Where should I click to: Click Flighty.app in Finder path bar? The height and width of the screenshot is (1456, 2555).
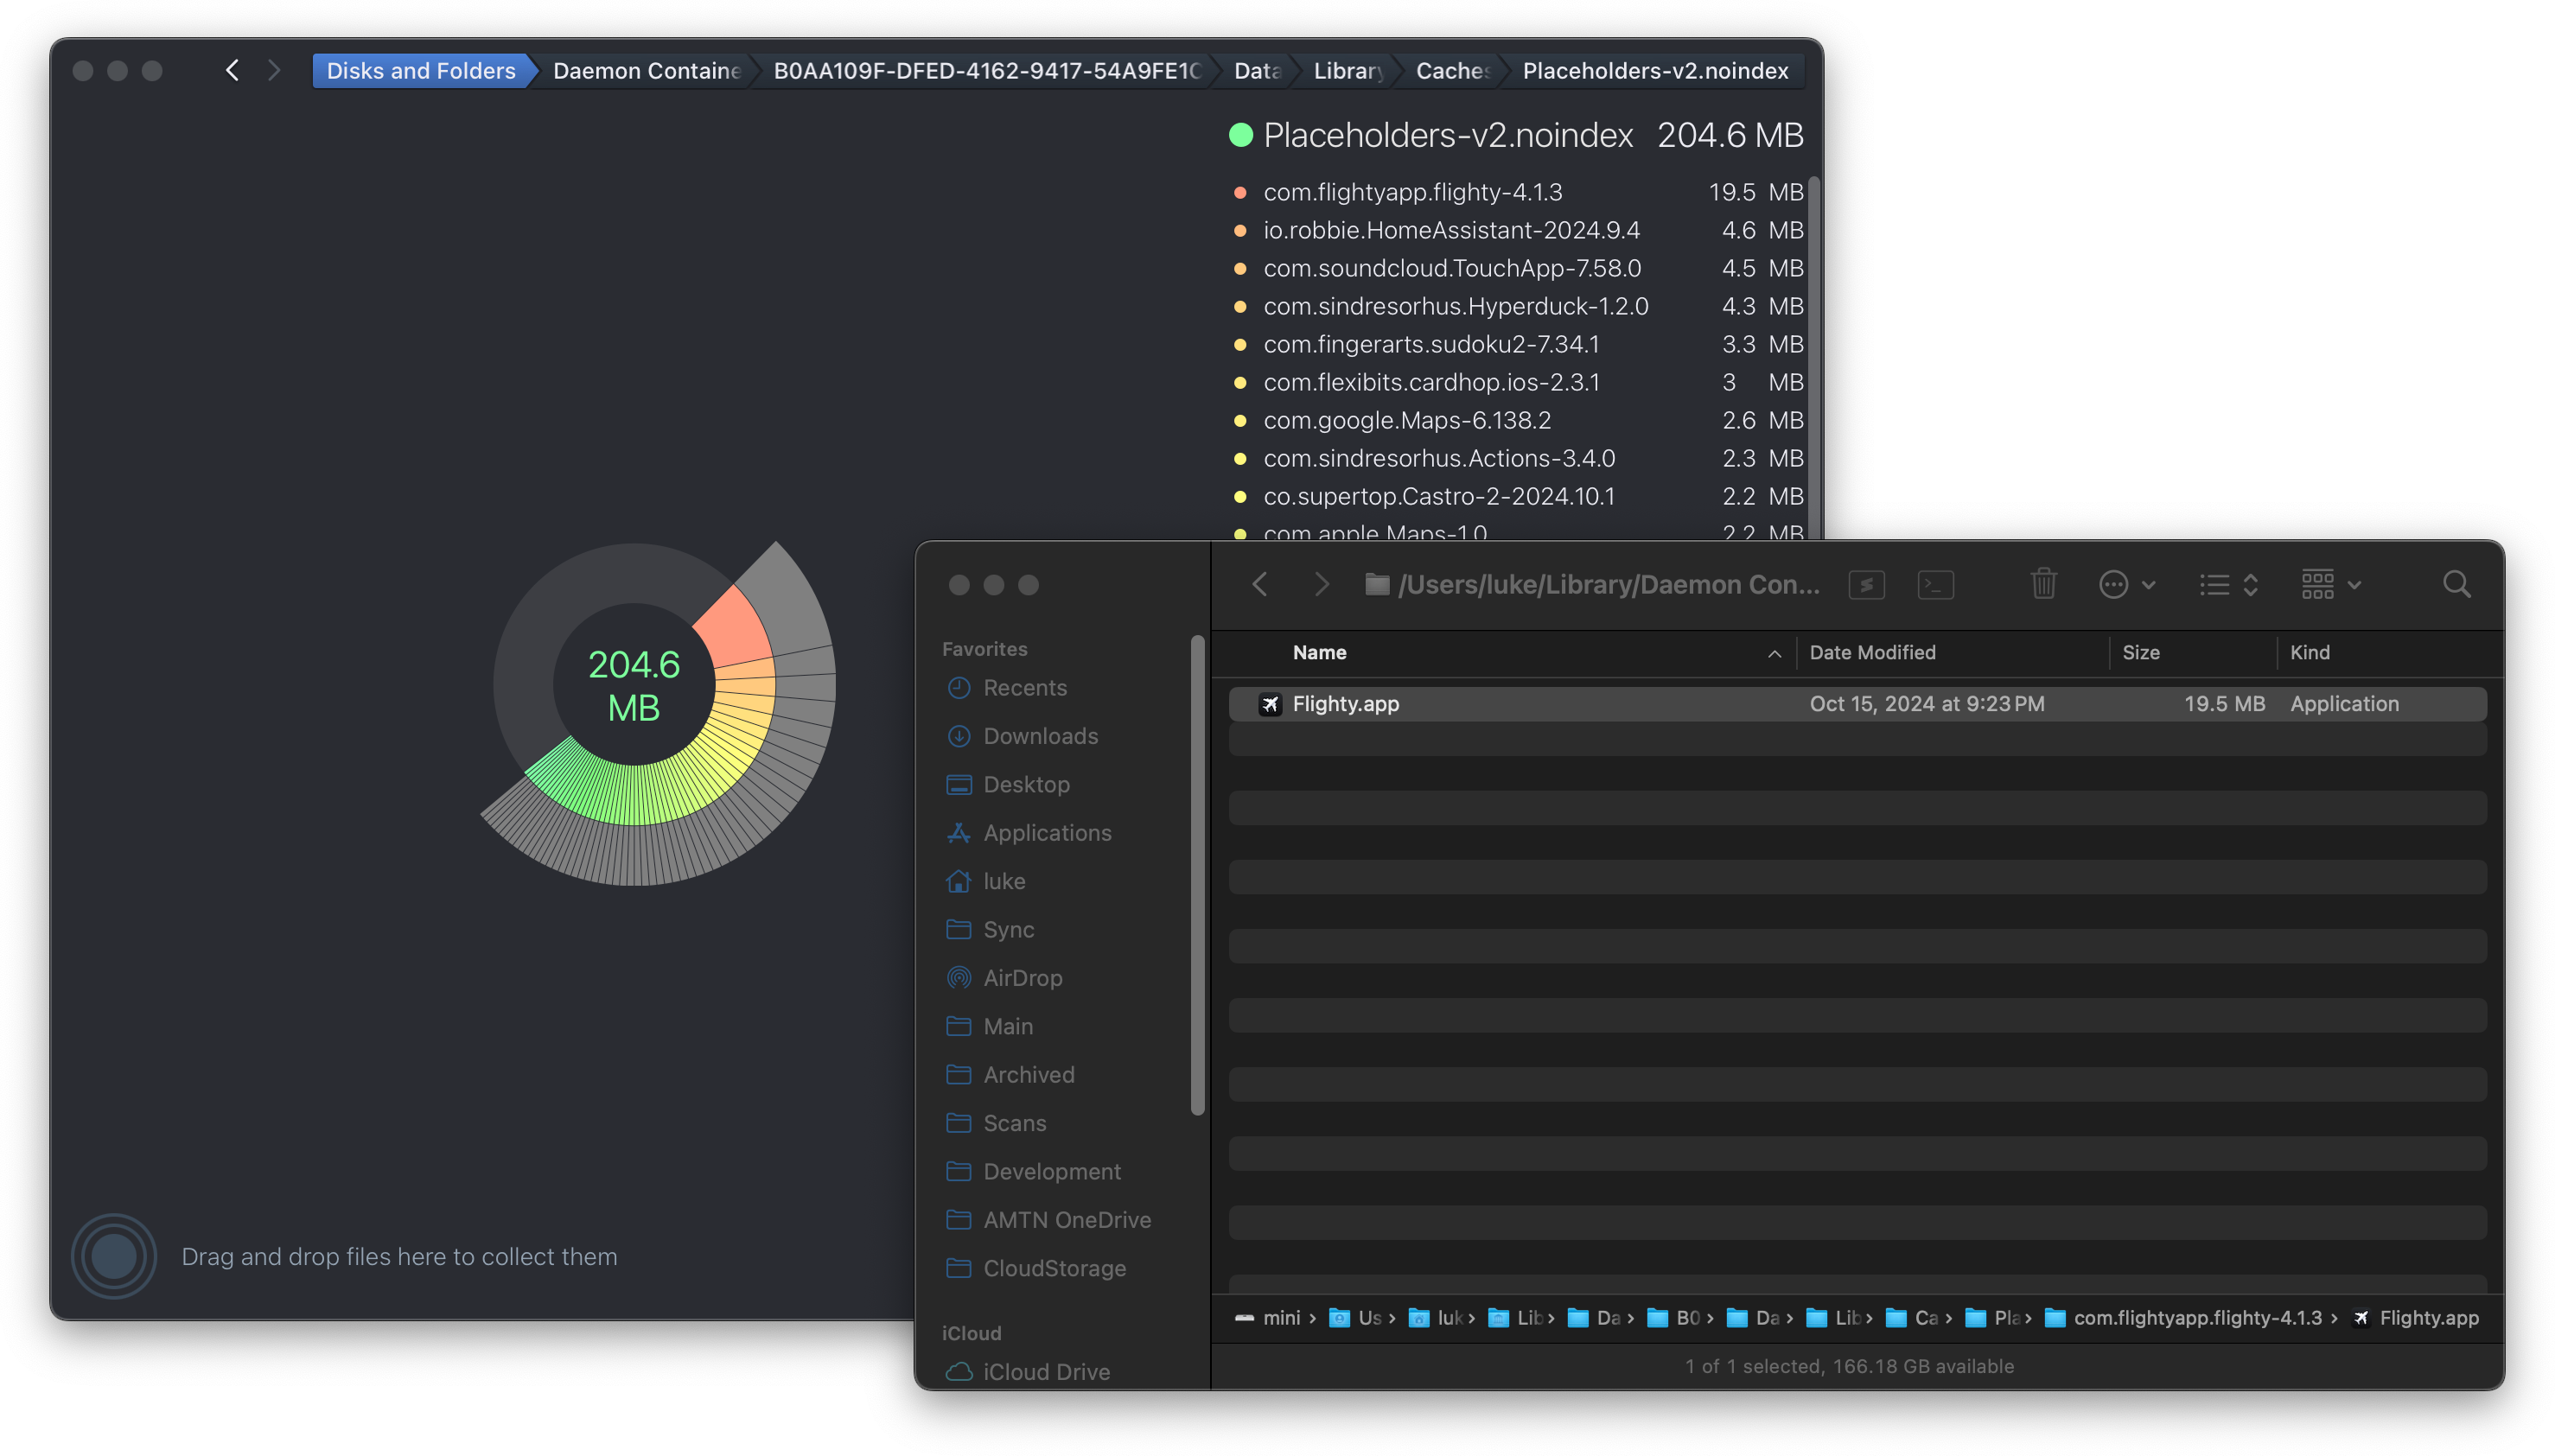pyautogui.click(x=2416, y=1318)
